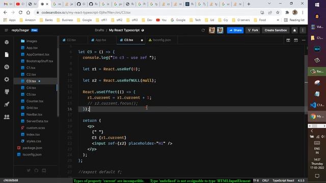Click the Share button
The width and height of the screenshot is (326, 183).
click(x=235, y=30)
